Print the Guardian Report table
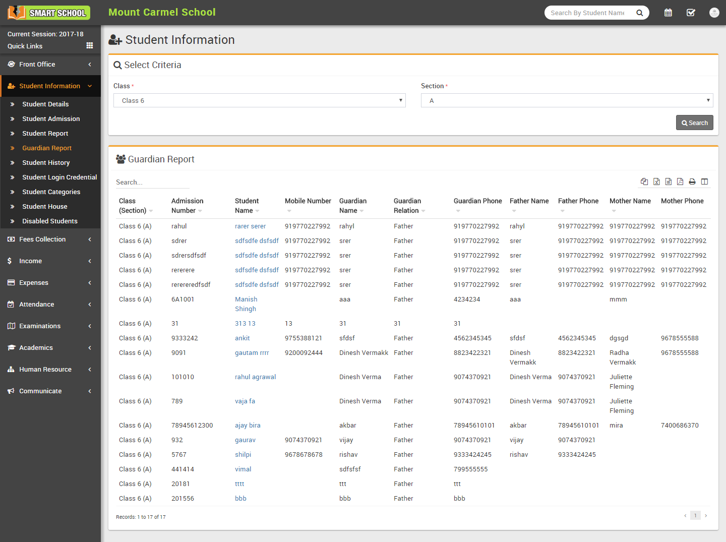The width and height of the screenshot is (726, 542). click(x=692, y=182)
